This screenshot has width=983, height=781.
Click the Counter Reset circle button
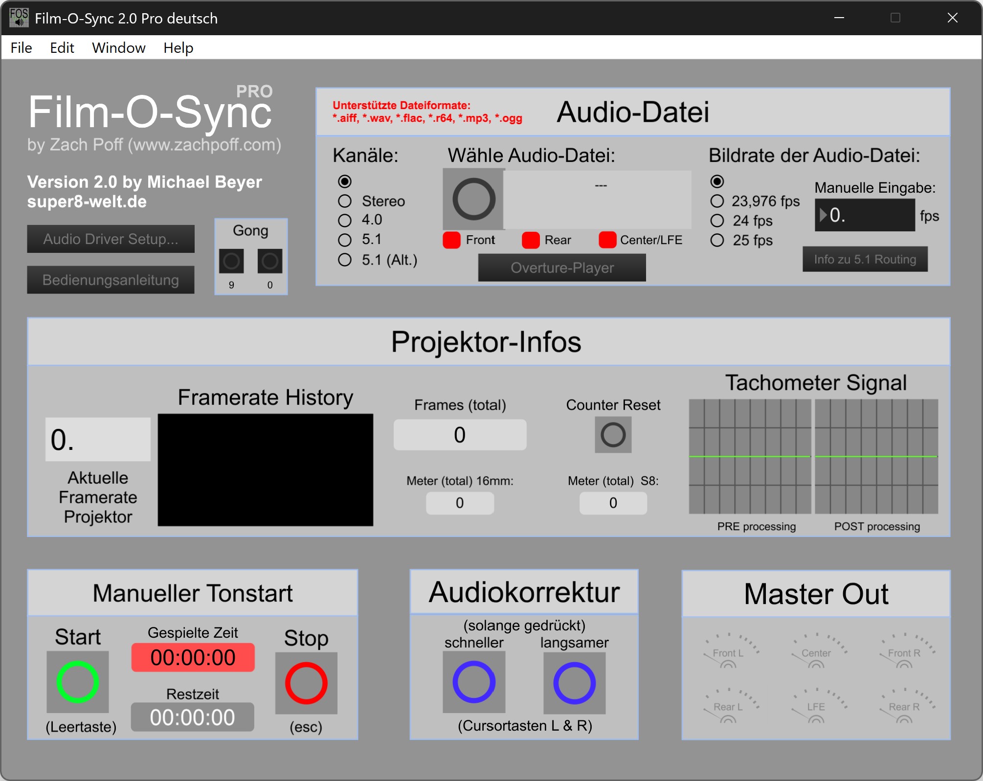tap(613, 435)
